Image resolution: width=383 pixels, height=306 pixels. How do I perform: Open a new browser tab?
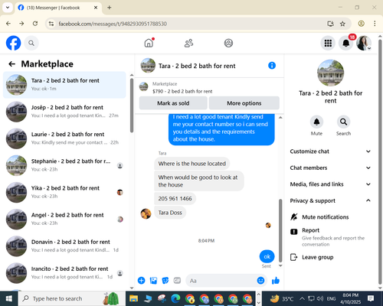[x=110, y=8]
